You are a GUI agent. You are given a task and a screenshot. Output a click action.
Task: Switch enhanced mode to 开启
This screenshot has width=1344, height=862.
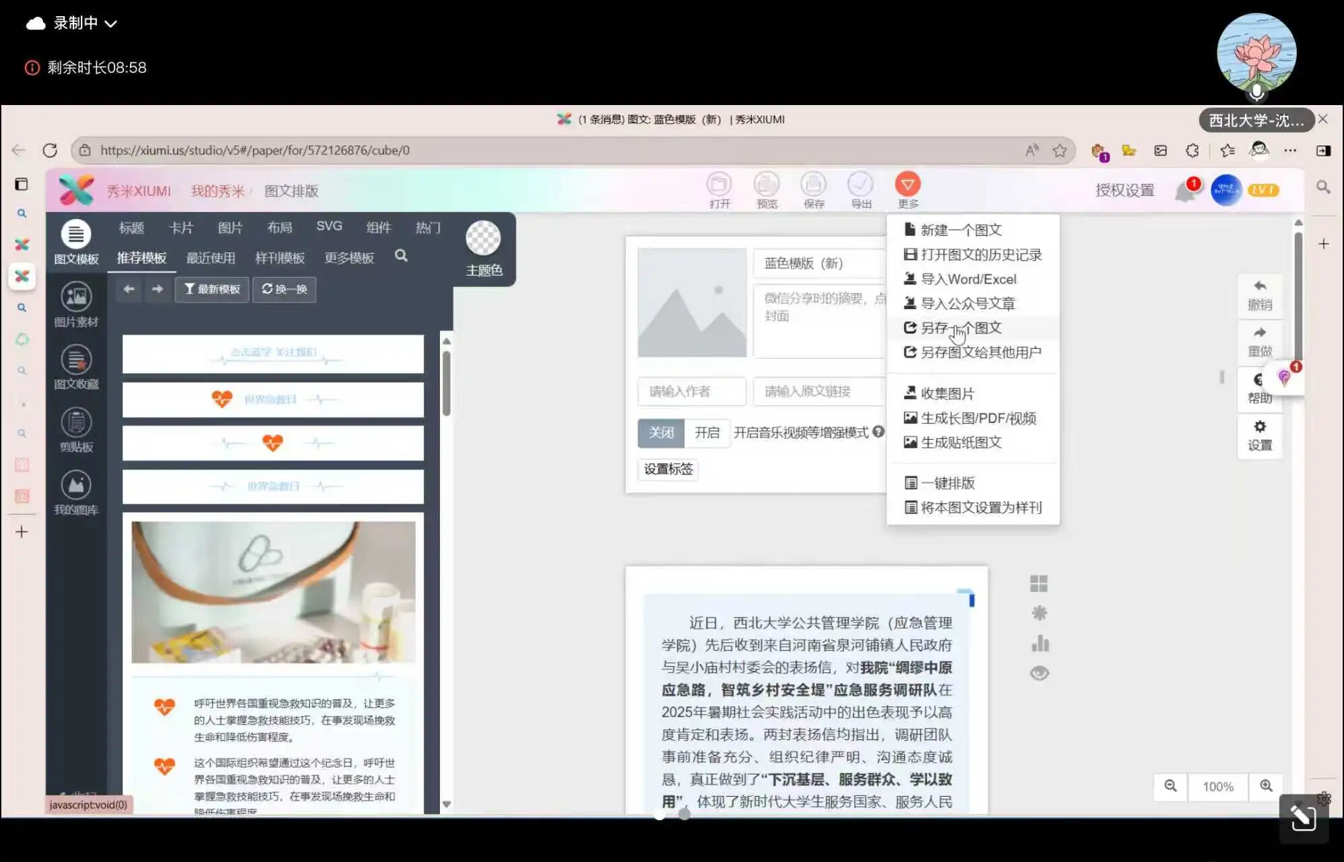tap(707, 432)
